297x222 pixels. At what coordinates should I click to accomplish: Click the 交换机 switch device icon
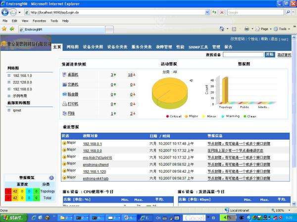pos(64,84)
